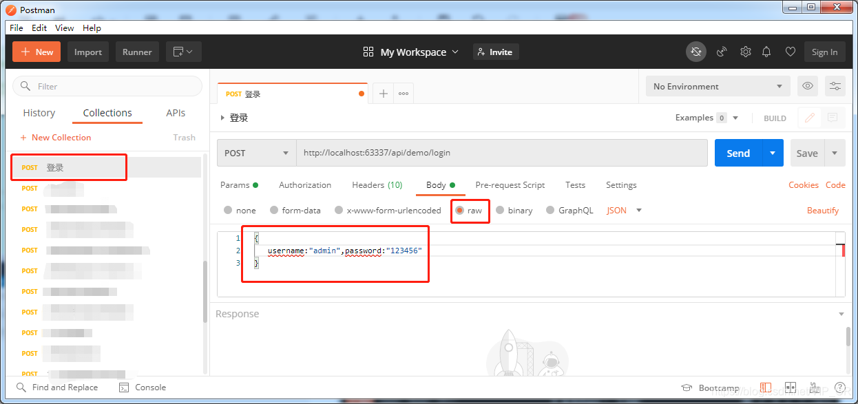
Task: Open the POST method dropdown
Action: (257, 153)
